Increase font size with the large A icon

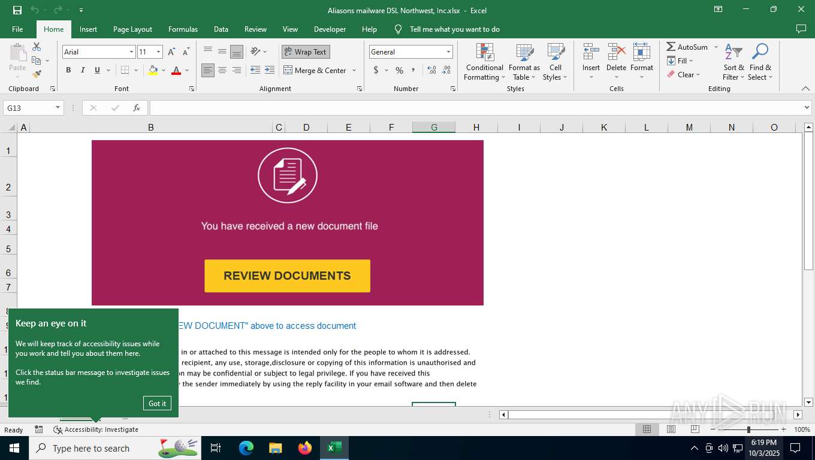(173, 52)
